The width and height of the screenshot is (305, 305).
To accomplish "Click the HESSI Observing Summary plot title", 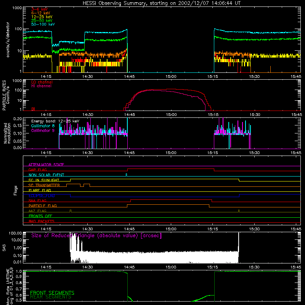I will (161, 3).
